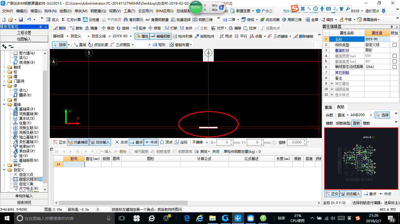The width and height of the screenshot is (400, 224).
Task: Click 平行 parallel auxiliary axis
Action: [241, 36]
